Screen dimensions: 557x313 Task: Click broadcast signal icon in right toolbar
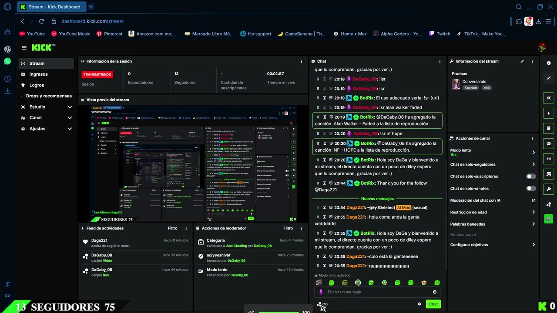(548, 159)
